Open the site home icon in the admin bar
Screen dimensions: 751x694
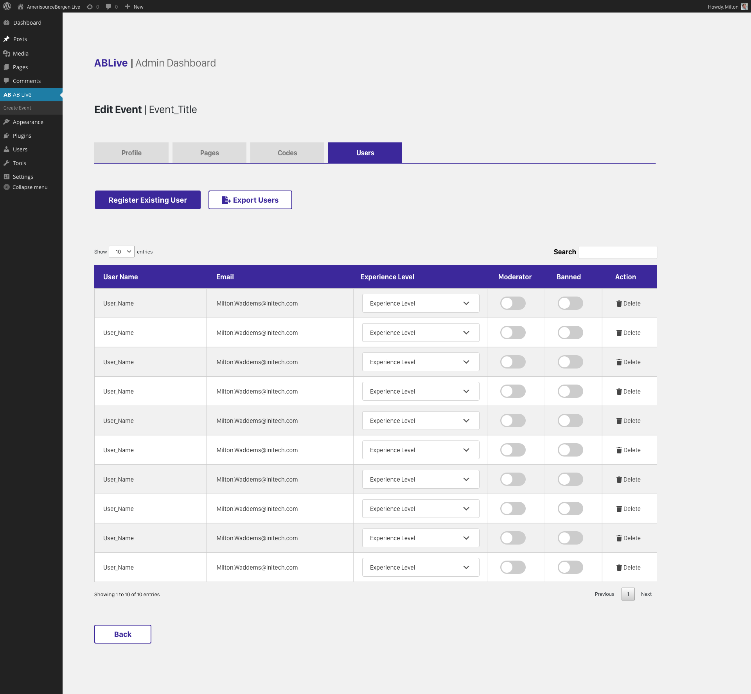(20, 7)
